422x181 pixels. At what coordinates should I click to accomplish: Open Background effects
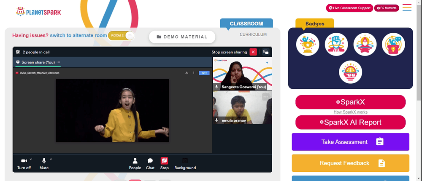point(185,164)
